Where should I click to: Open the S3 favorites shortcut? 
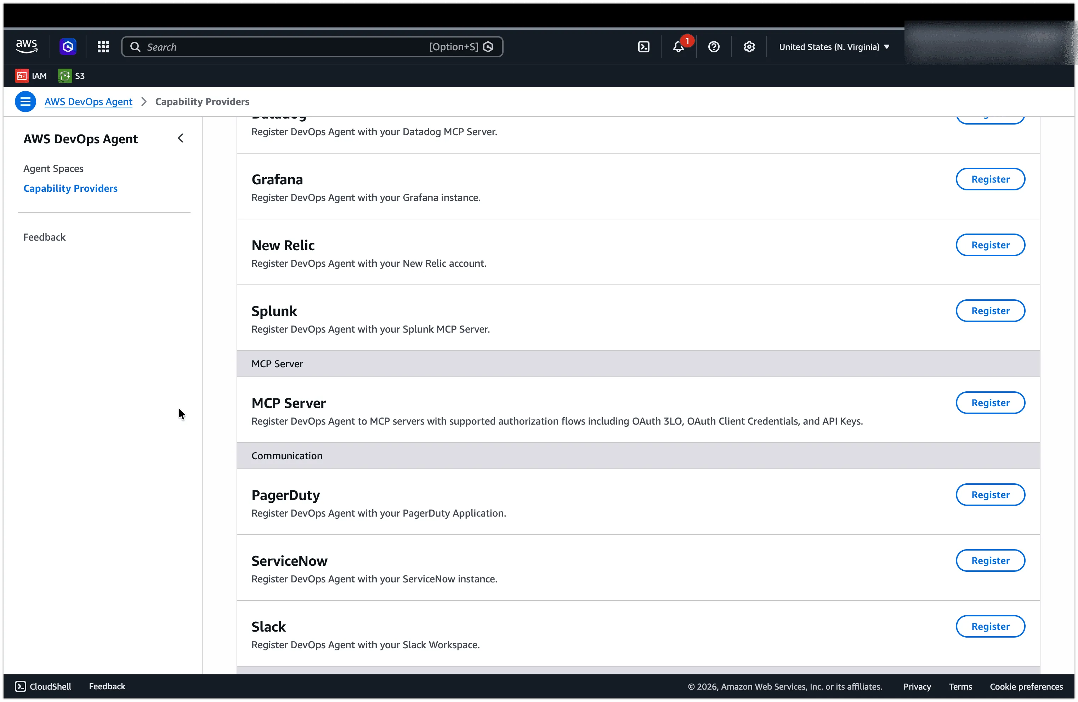[x=72, y=76]
